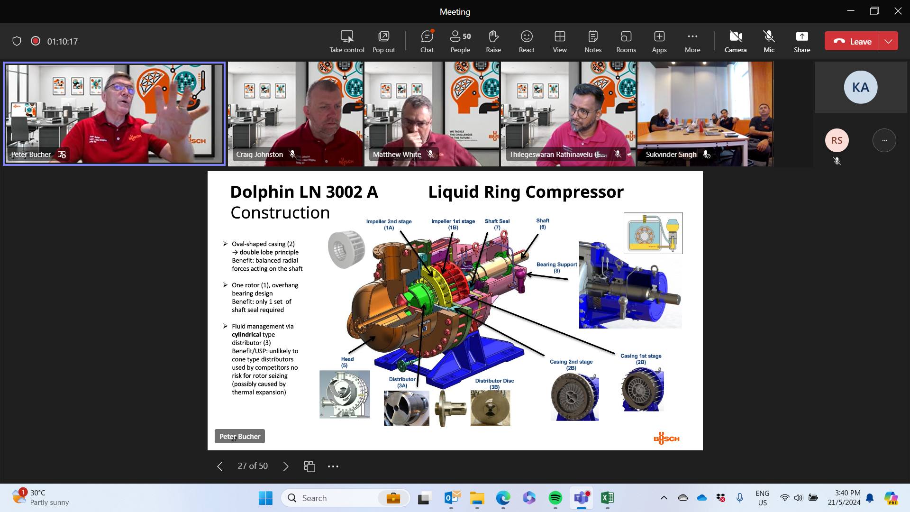Screen dimensions: 910x512
Task: Open breakout Rooms
Action: pos(626,42)
